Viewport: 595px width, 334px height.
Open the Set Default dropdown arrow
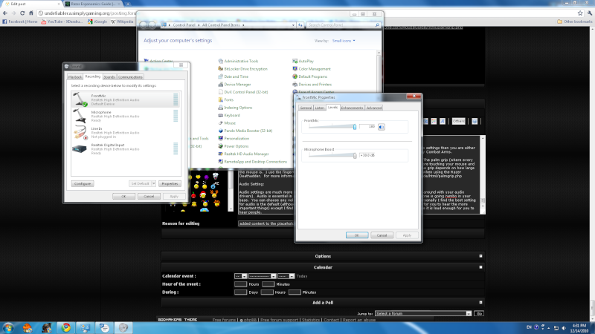[x=154, y=183]
